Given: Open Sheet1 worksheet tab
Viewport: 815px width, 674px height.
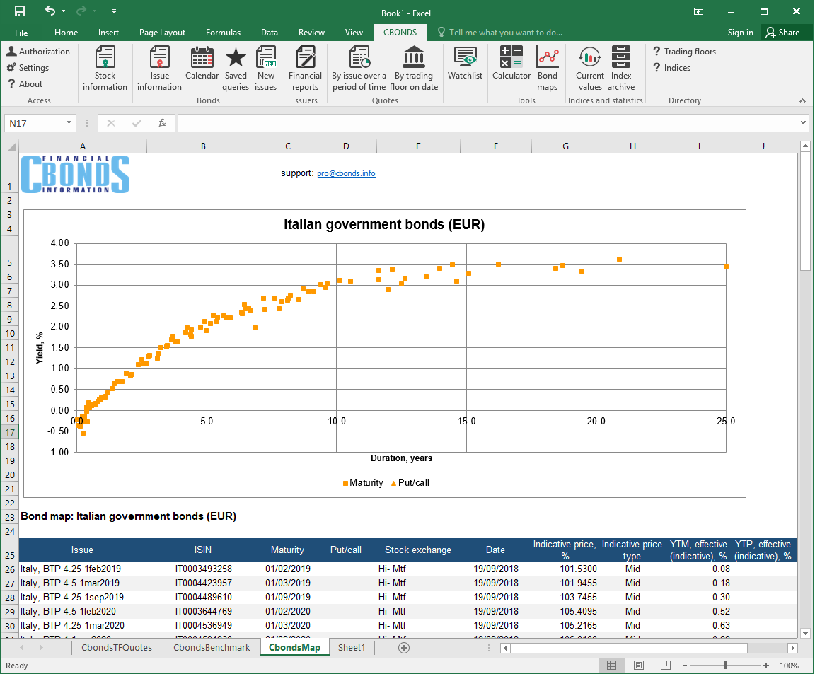Looking at the screenshot, I should tap(352, 648).
